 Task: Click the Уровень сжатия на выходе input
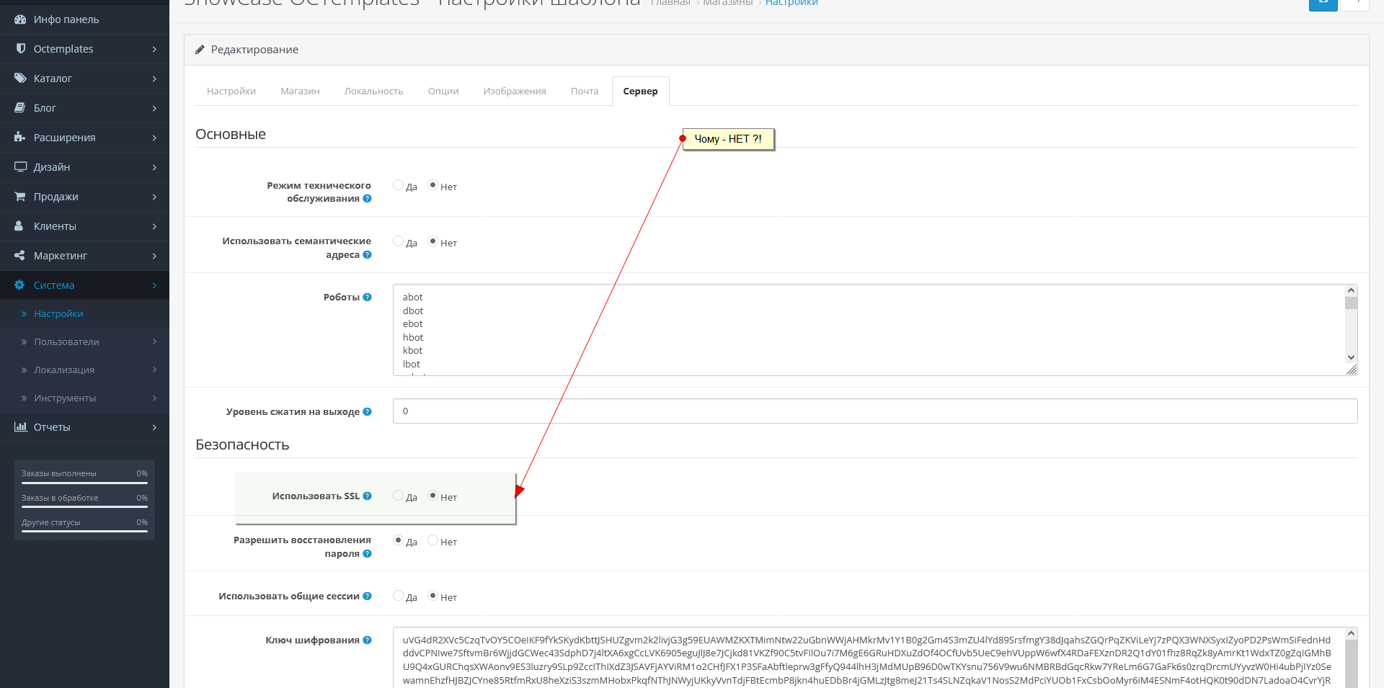875,411
